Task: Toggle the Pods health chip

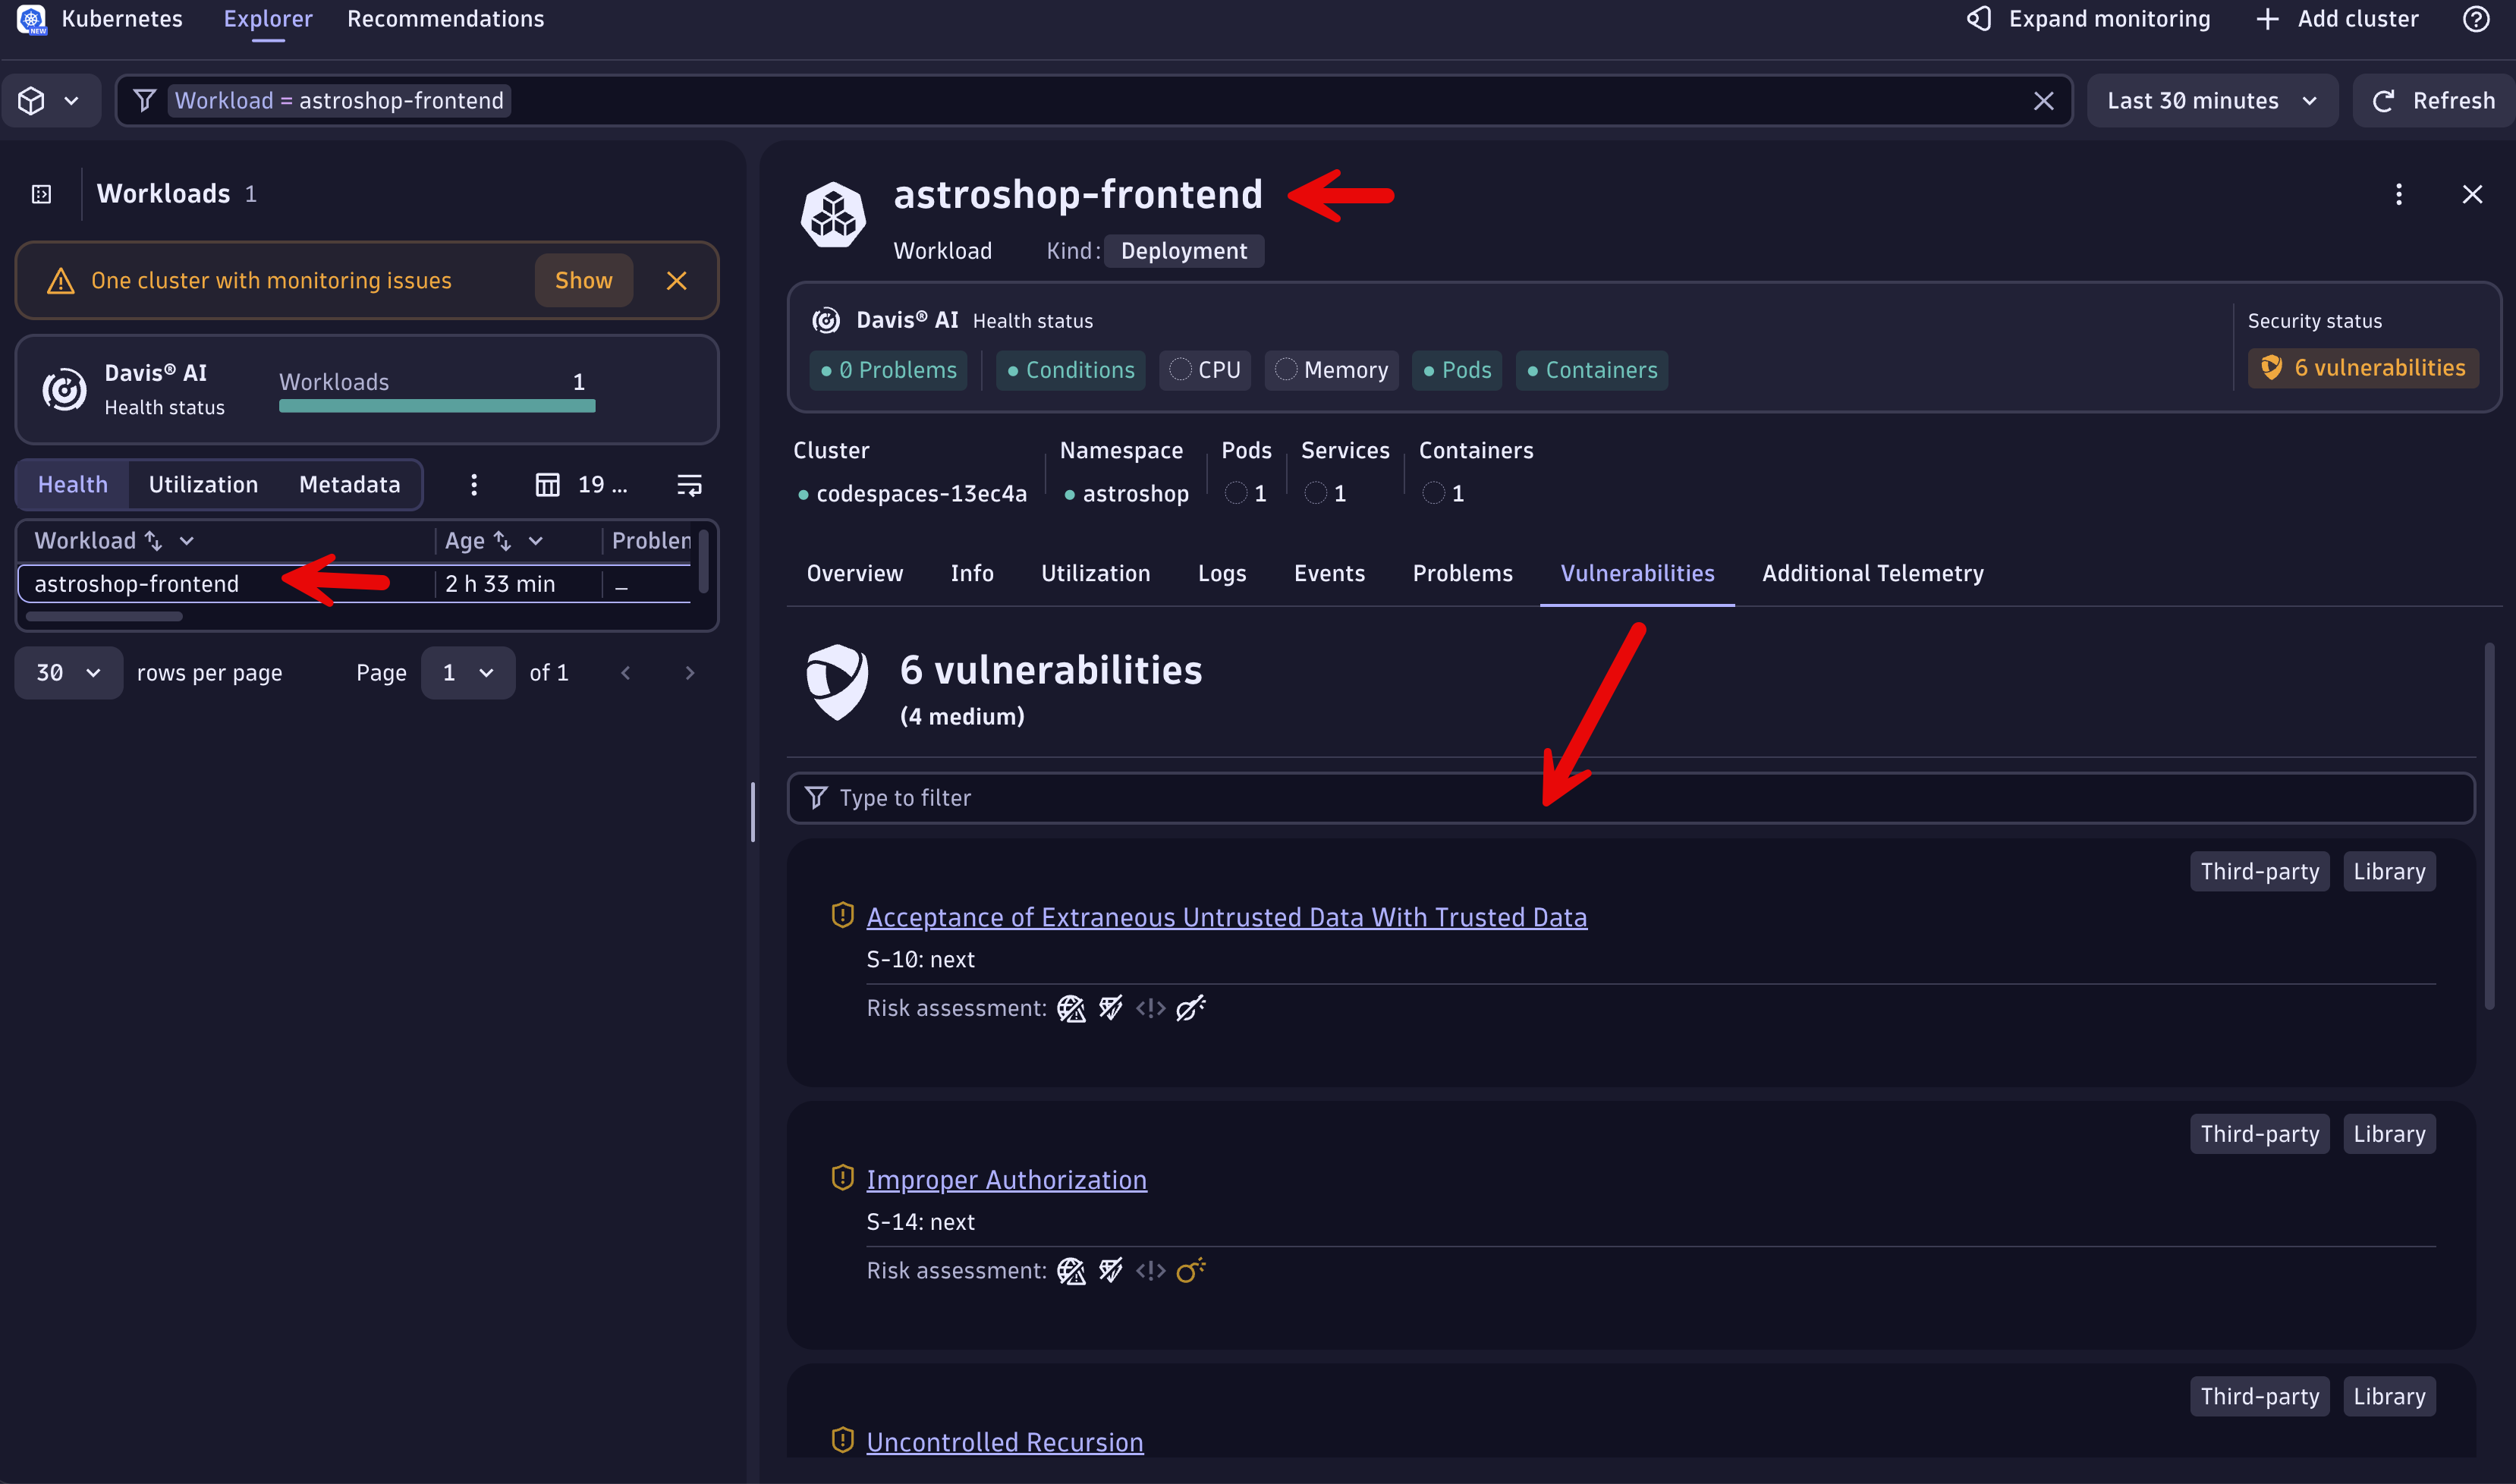Action: tap(1457, 370)
